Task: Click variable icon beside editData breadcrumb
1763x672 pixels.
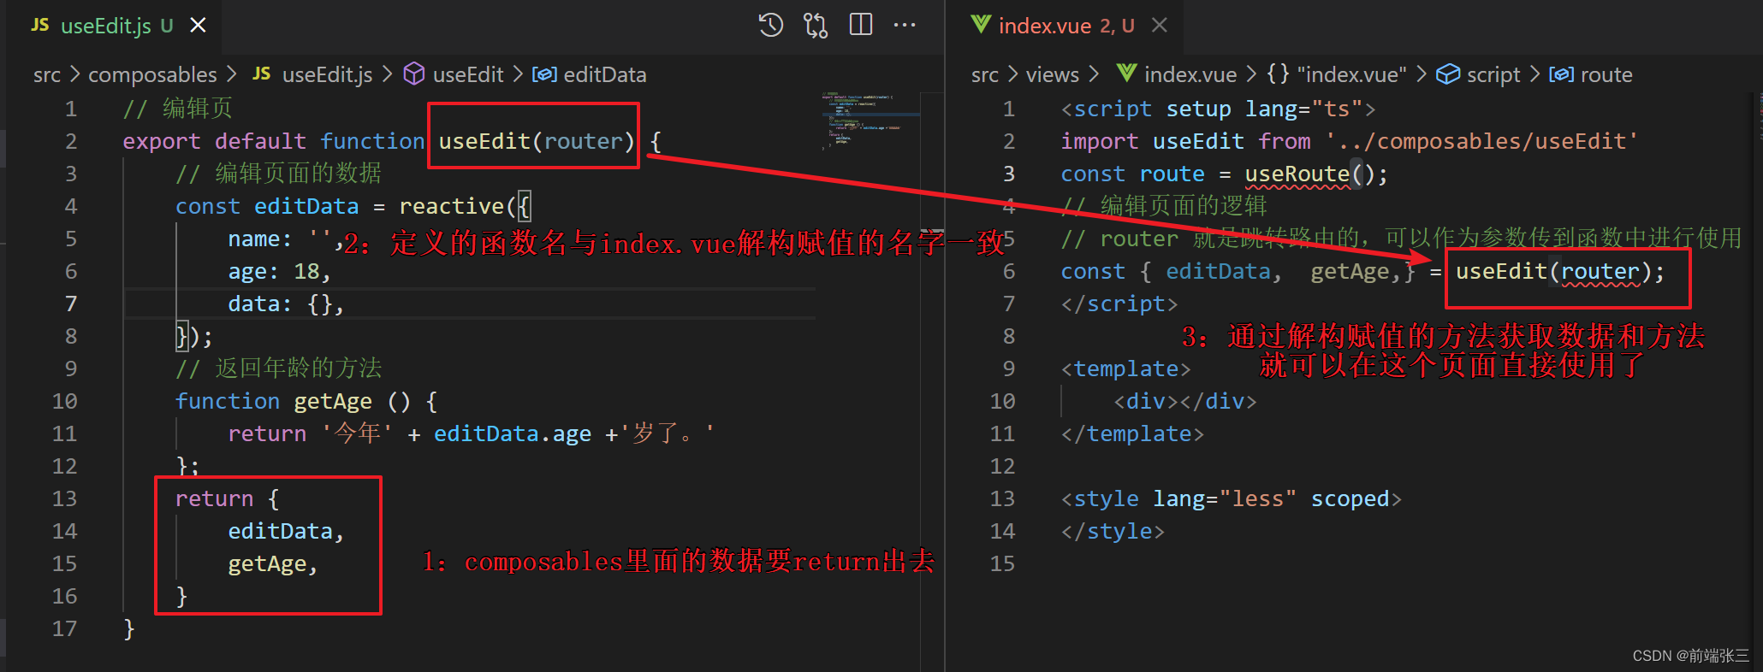Action: (544, 74)
